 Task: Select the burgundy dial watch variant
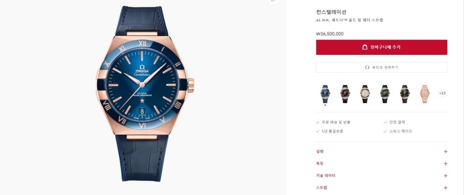point(345,94)
